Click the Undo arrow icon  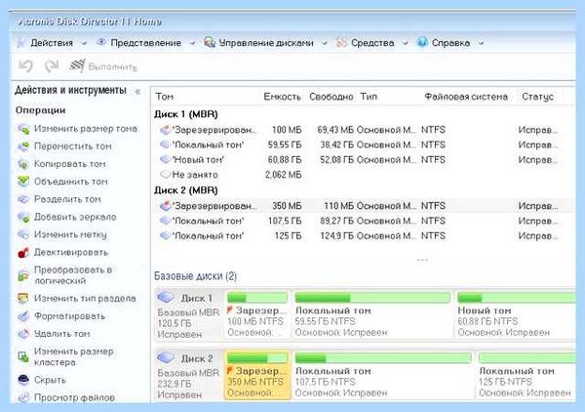point(25,66)
